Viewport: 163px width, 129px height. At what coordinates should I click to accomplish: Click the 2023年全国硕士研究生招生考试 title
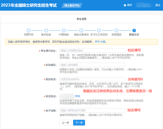pyautogui.click(x=29, y=5)
